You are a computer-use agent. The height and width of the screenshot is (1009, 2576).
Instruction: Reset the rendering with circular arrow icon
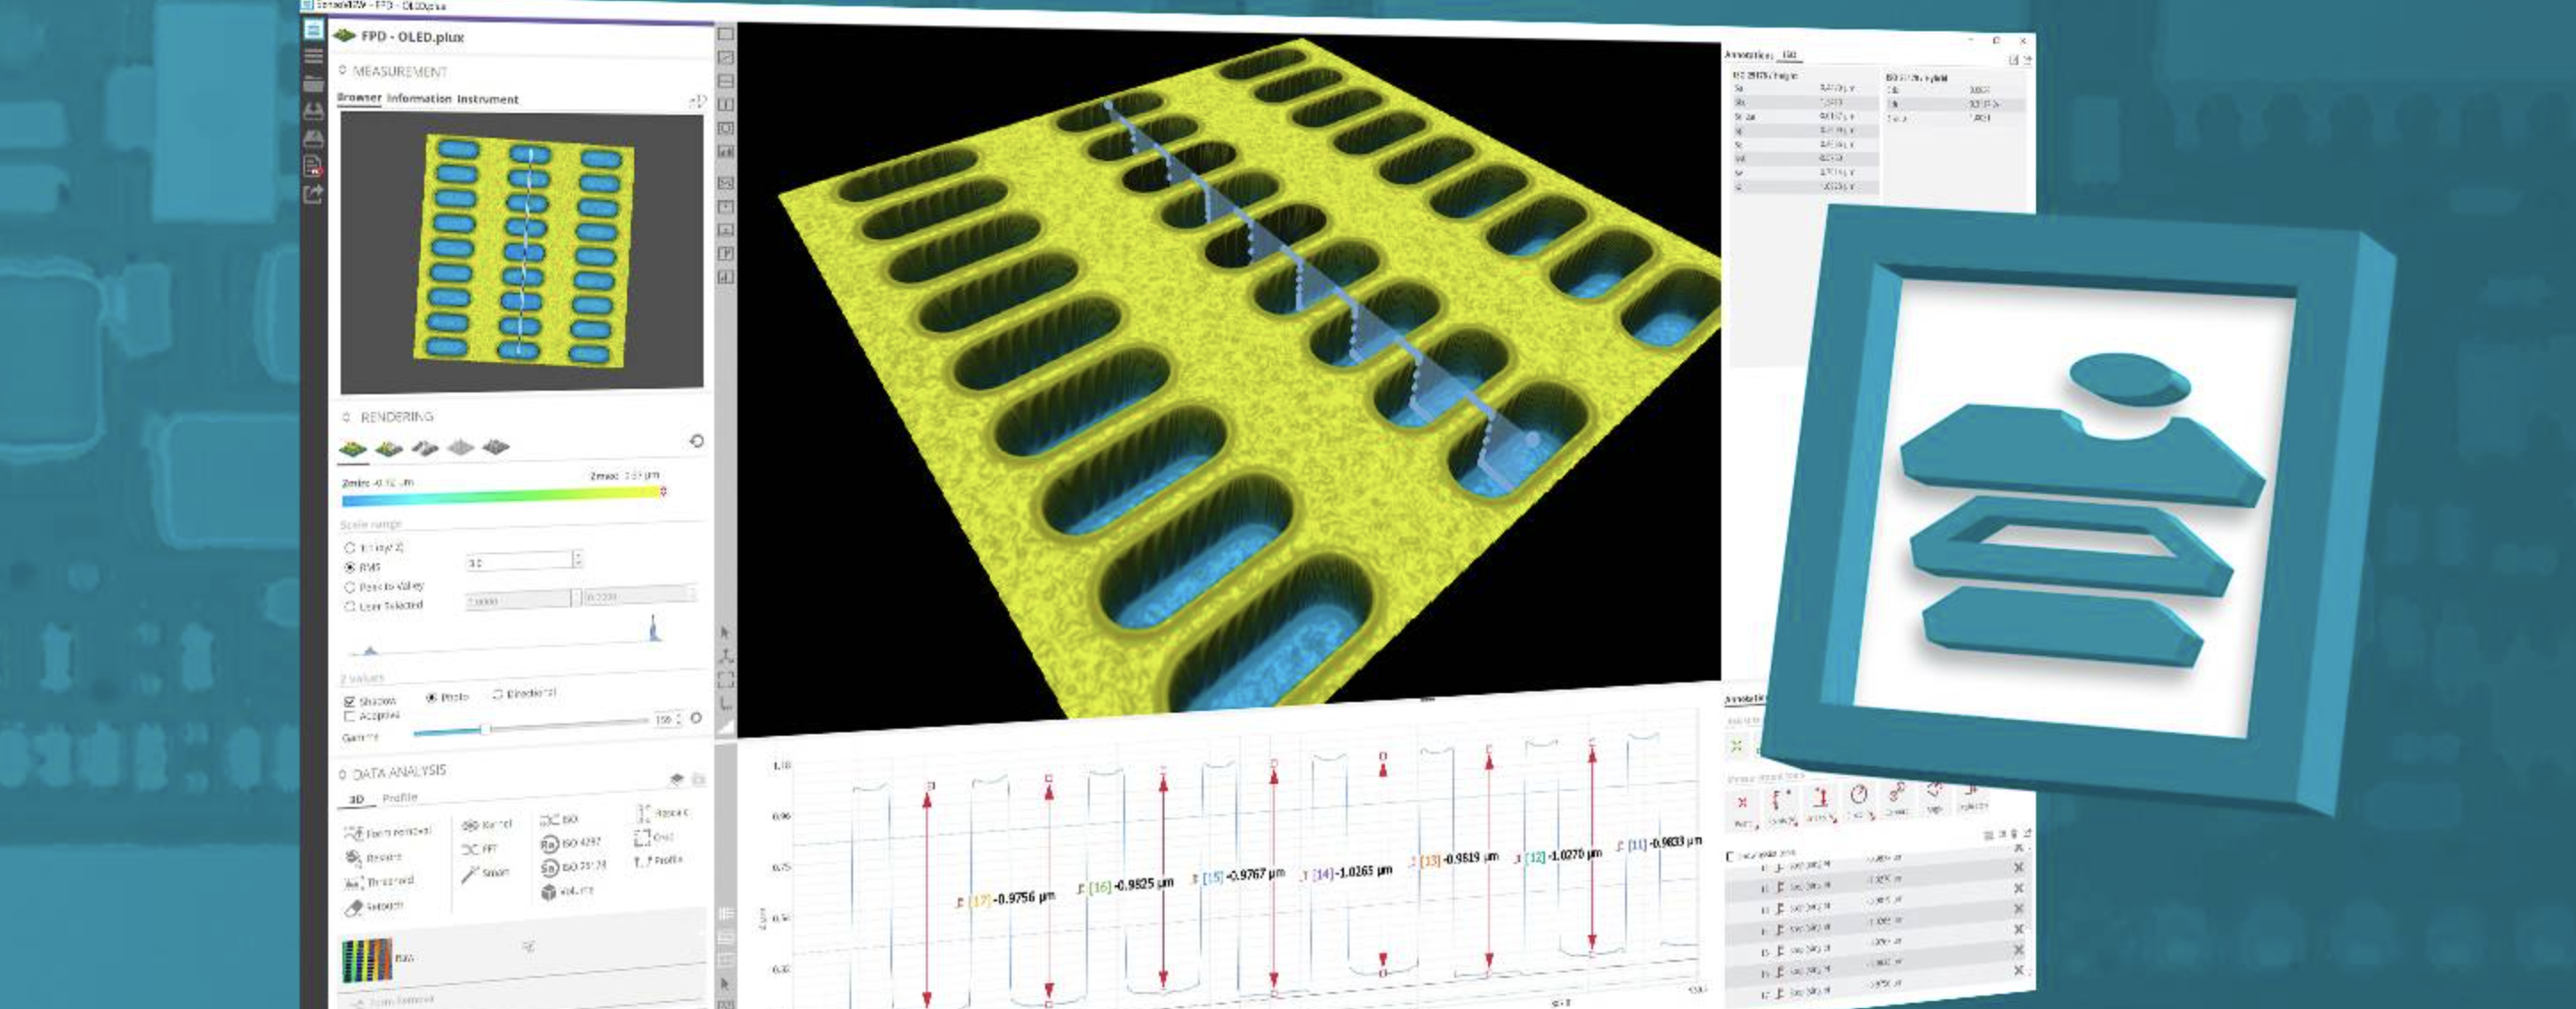[x=697, y=441]
